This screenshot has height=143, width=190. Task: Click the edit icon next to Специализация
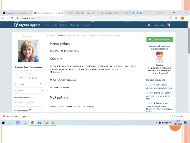click(30, 111)
